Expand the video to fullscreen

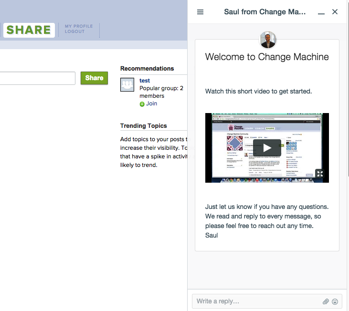[x=320, y=174]
